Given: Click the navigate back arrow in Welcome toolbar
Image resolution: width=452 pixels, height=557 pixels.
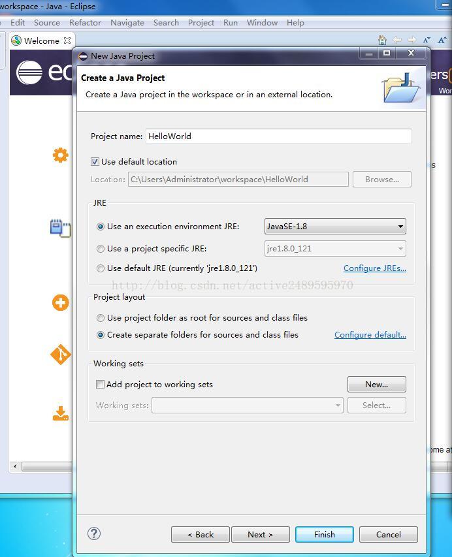Looking at the screenshot, I should click(x=397, y=40).
